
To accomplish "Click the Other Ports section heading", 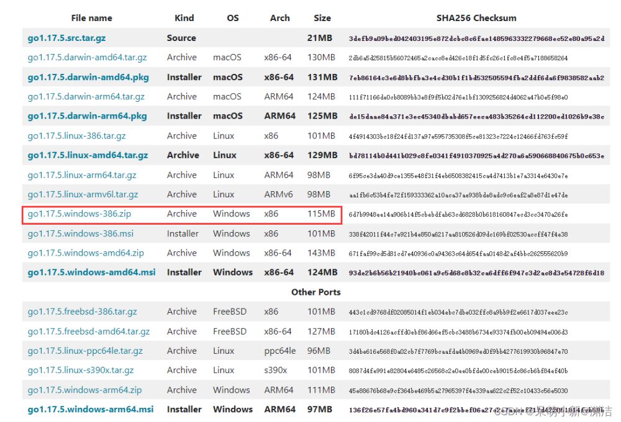I will (x=315, y=292).
